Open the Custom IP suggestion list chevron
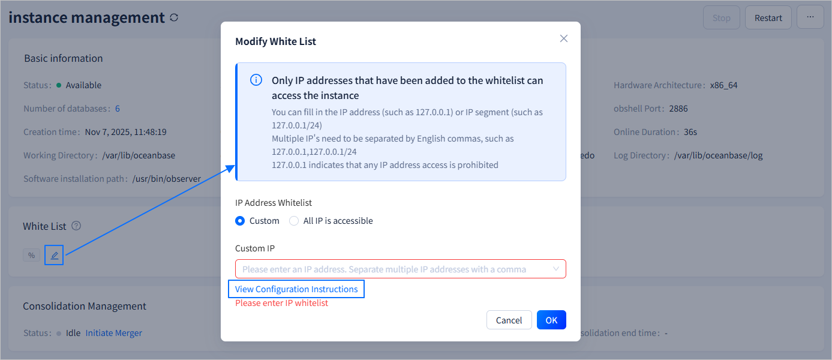Viewport: 832px width, 360px height. [555, 268]
